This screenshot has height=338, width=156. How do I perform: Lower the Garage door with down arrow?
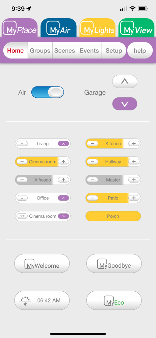pyautogui.click(x=125, y=104)
